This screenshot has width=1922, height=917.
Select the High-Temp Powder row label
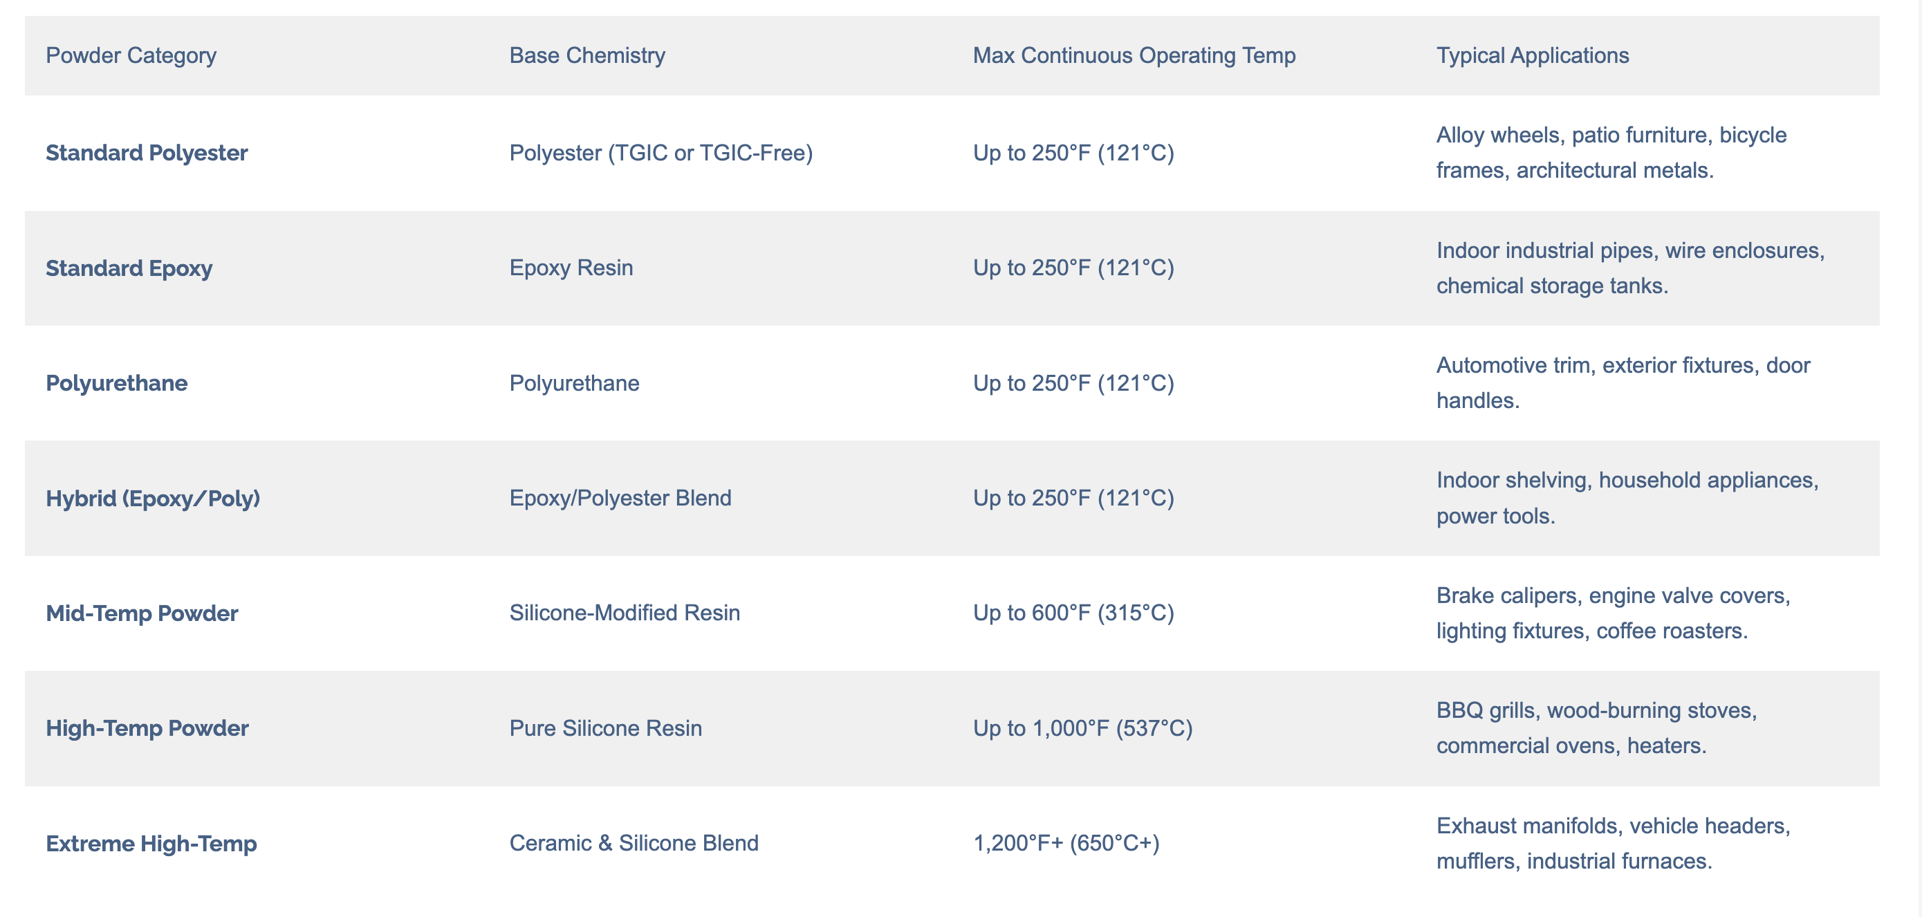pyautogui.click(x=147, y=728)
